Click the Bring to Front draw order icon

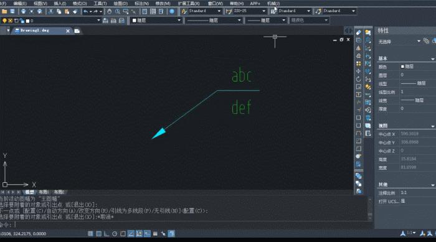point(358,176)
